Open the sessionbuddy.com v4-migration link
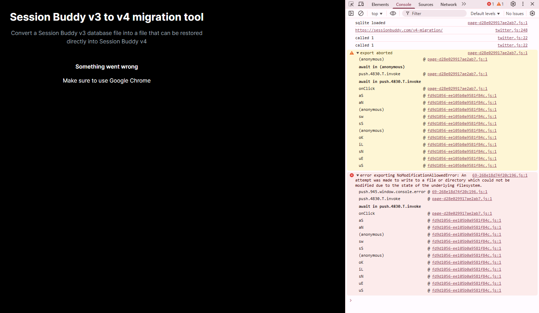Image resolution: width=539 pixels, height=313 pixels. (x=399, y=30)
